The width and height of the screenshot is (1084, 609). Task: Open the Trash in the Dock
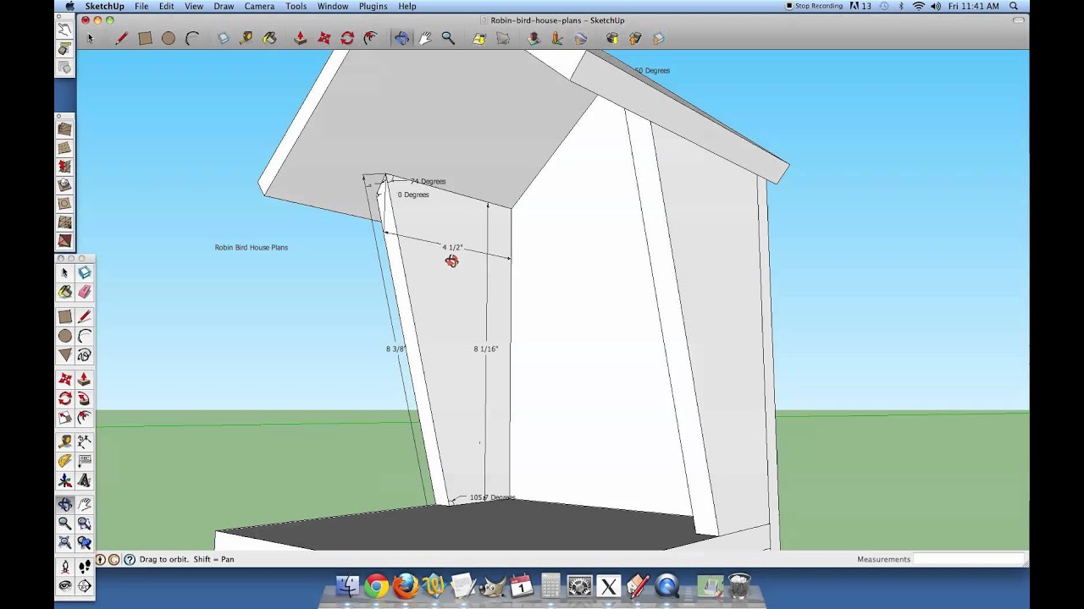[739, 586]
